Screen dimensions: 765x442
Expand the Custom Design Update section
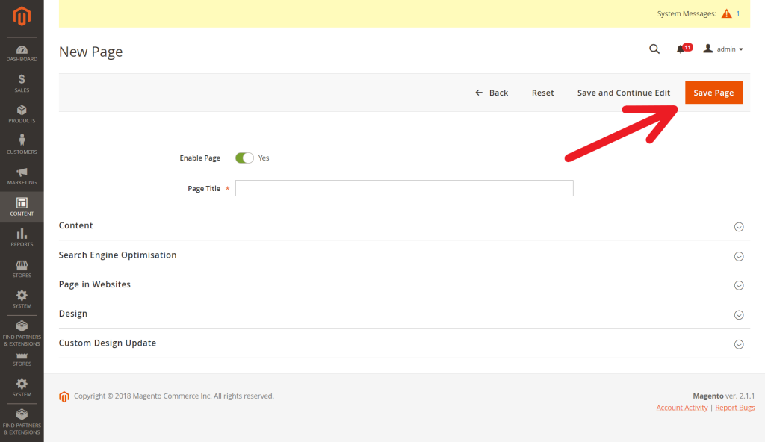click(x=404, y=343)
